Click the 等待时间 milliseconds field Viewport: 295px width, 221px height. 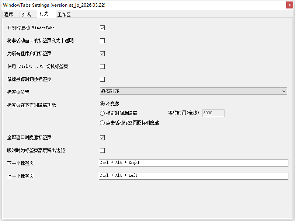(213, 113)
